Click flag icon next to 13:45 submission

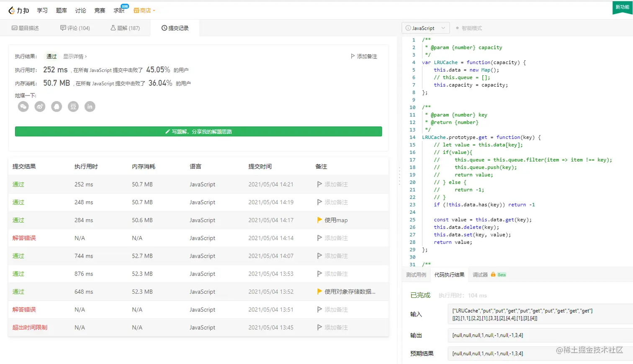coord(319,328)
